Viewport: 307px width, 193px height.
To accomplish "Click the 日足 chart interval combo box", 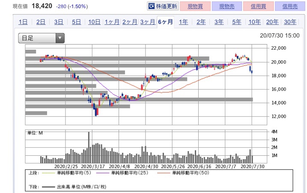I will pos(41,38).
